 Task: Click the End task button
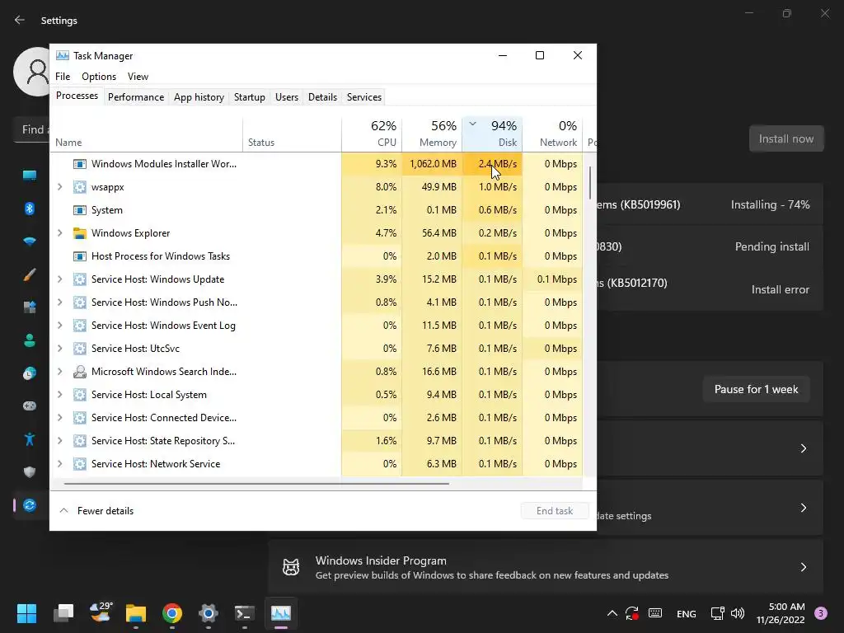[555, 511]
